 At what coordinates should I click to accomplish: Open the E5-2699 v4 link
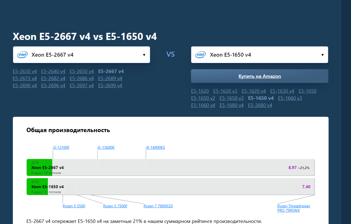coord(110,86)
